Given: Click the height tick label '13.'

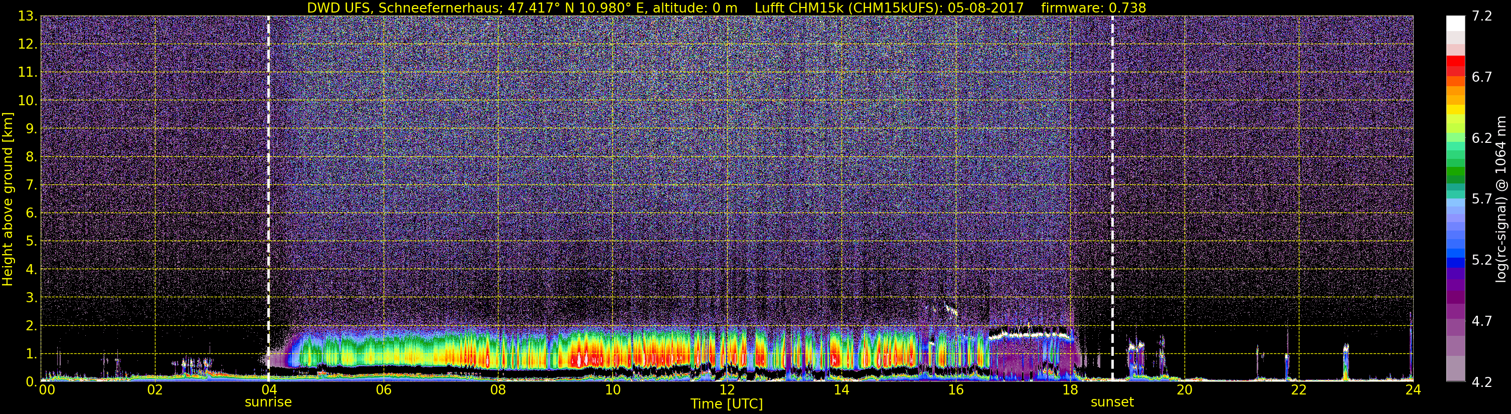Looking at the screenshot, I should [x=28, y=16].
